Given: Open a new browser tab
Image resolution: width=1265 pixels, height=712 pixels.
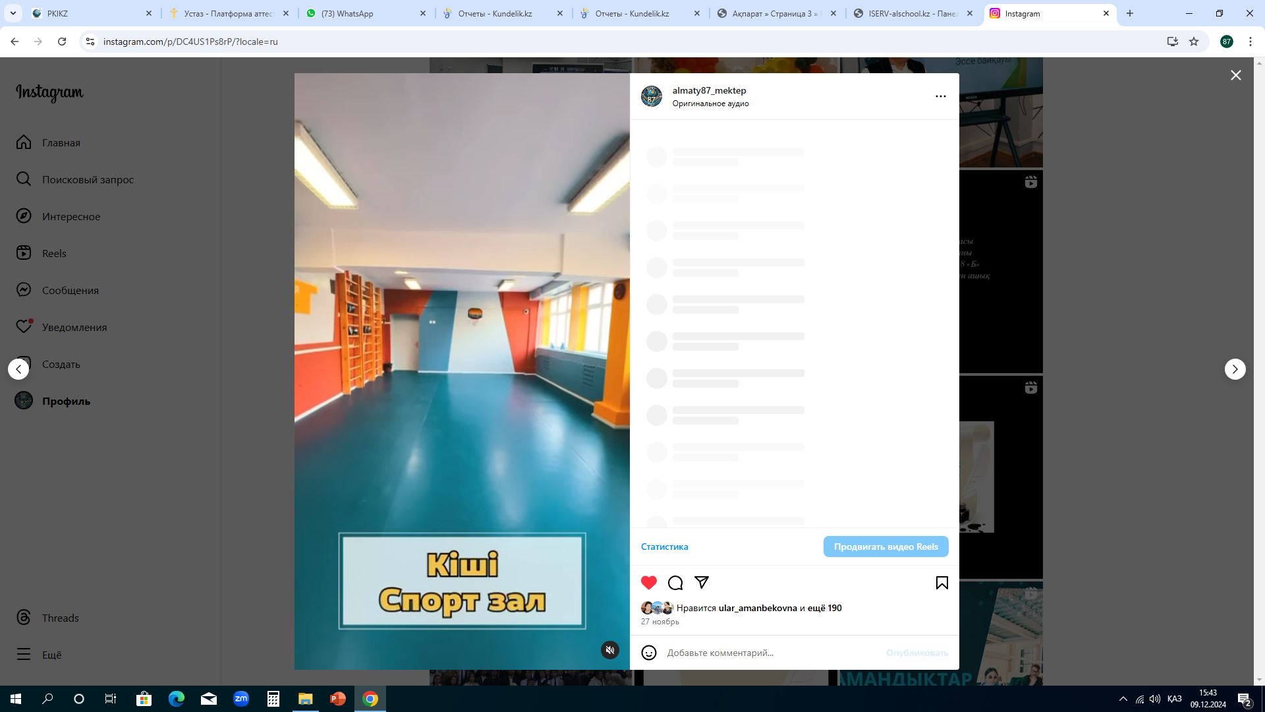Looking at the screenshot, I should point(1130,13).
